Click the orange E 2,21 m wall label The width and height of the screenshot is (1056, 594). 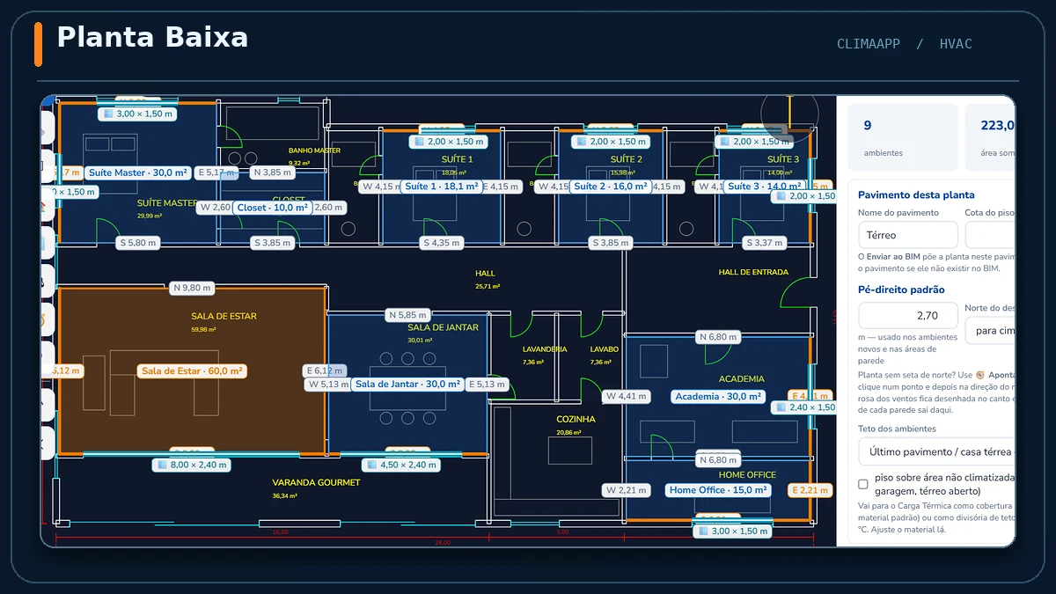click(810, 490)
